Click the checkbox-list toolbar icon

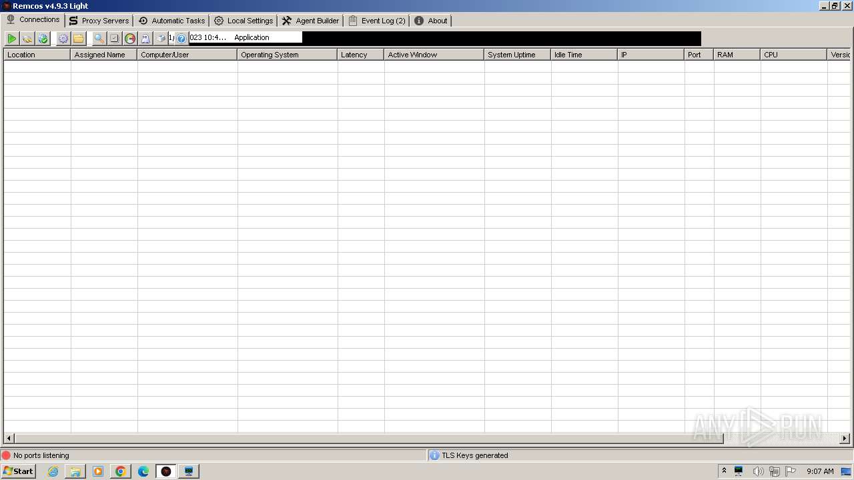click(115, 39)
